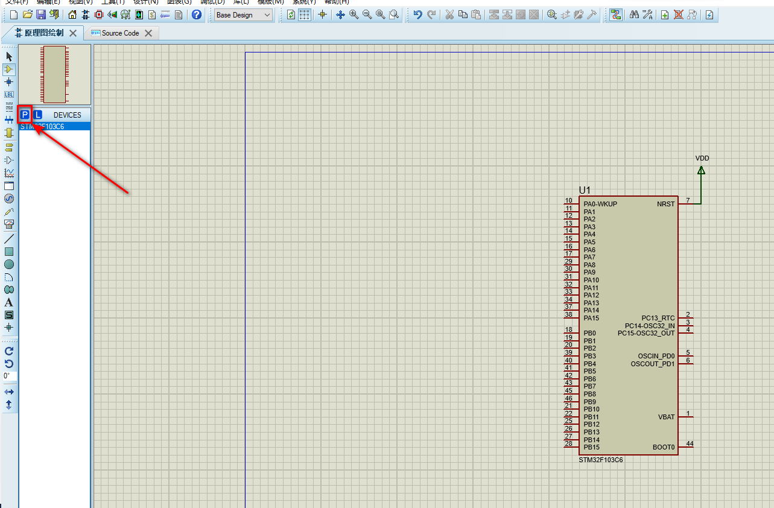Select the 2D Graphics Circle tool
This screenshot has width=774, height=508.
tap(9, 264)
